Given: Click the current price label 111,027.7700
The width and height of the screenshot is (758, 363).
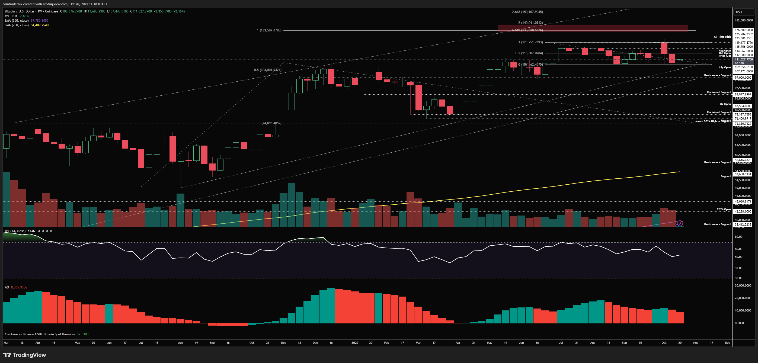Looking at the screenshot, I should point(743,59).
